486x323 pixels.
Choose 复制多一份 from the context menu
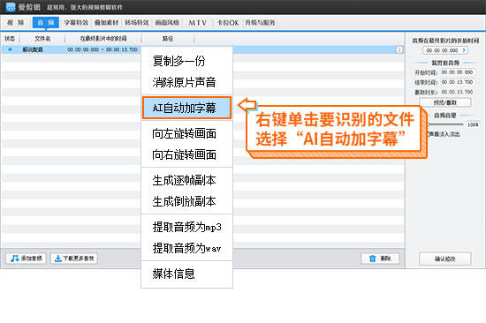point(187,61)
